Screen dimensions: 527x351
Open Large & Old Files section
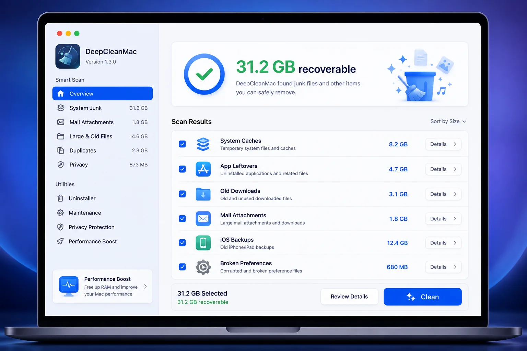[x=103, y=136]
